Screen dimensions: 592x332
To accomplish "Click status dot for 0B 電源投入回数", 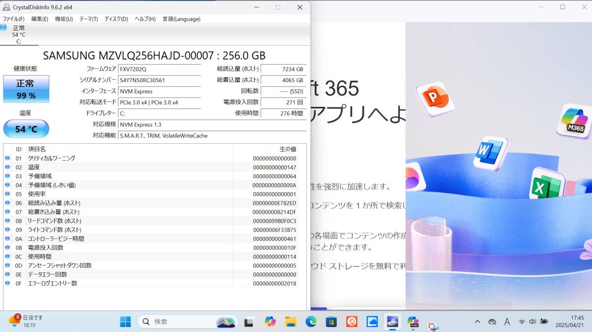I will tap(7, 248).
